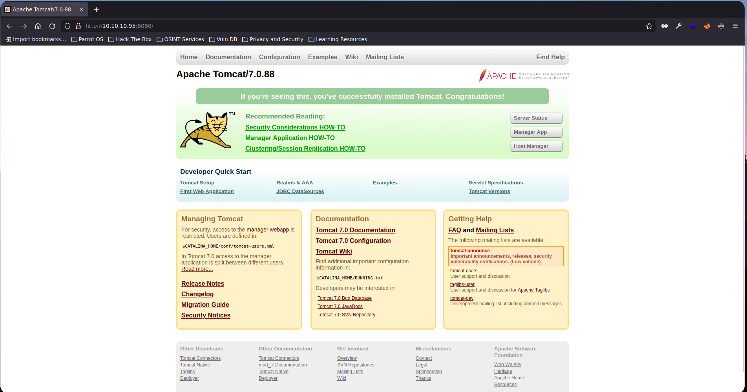The width and height of the screenshot is (747, 392).
Task: Select the Apache Tomcat/7.0.88 browser tab
Action: point(44,9)
